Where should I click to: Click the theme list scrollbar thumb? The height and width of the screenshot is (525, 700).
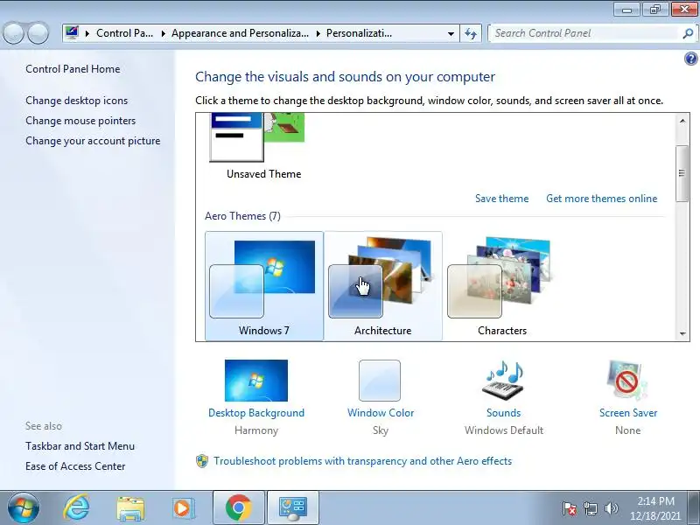682,173
